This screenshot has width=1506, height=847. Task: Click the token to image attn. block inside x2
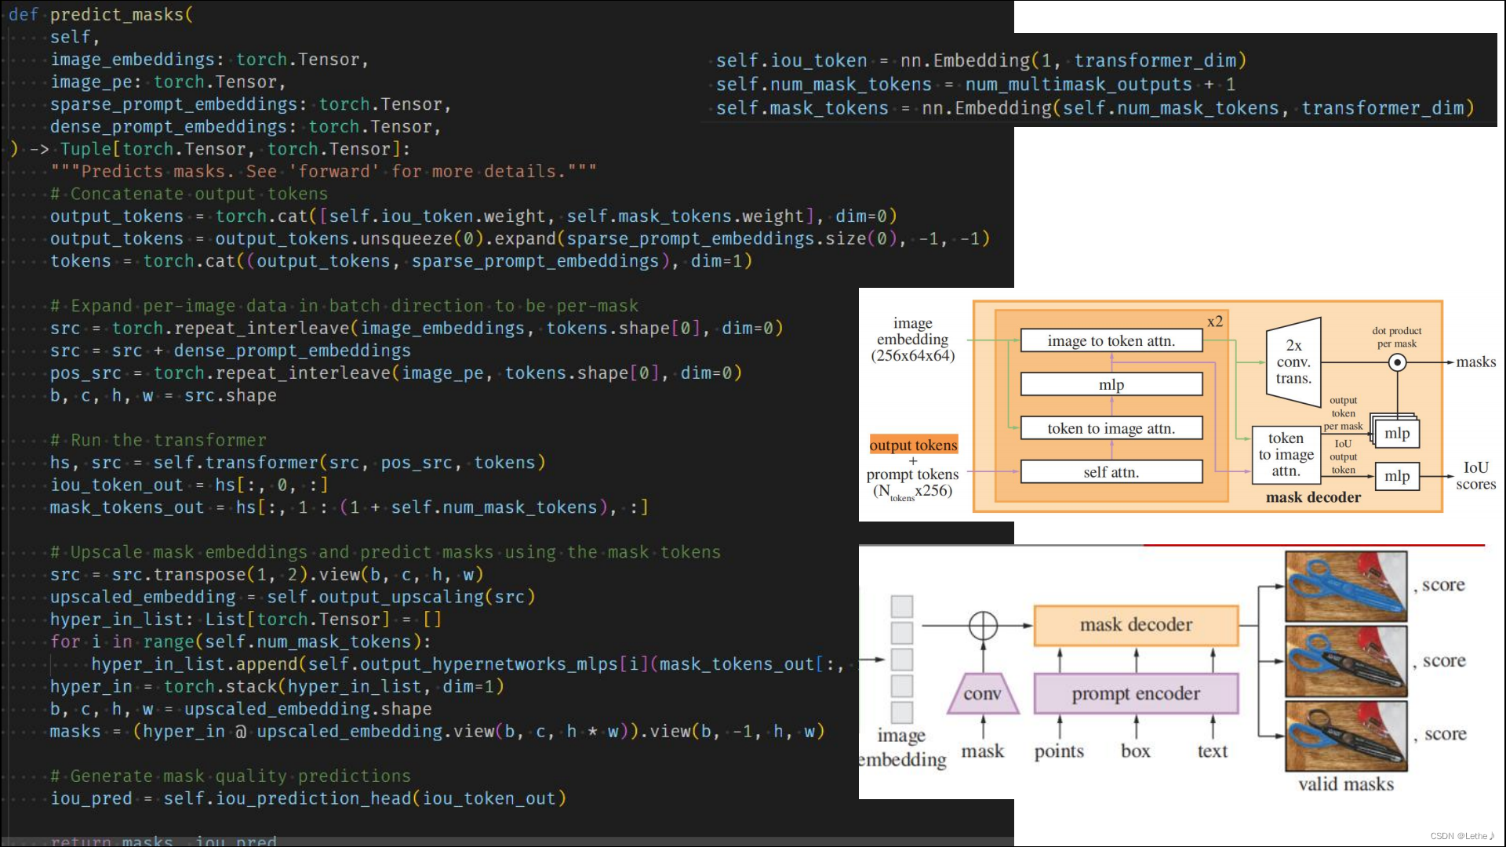click(x=1111, y=428)
